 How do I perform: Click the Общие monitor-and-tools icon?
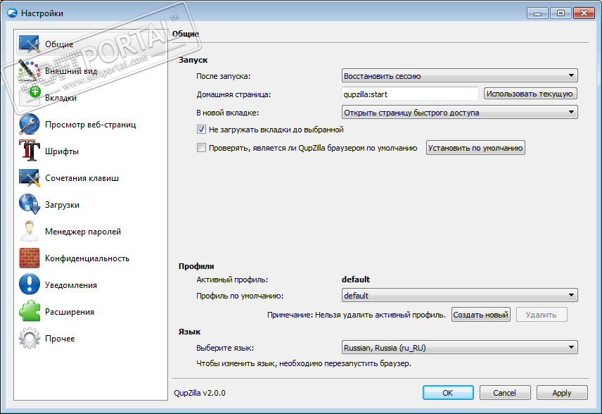coord(30,44)
